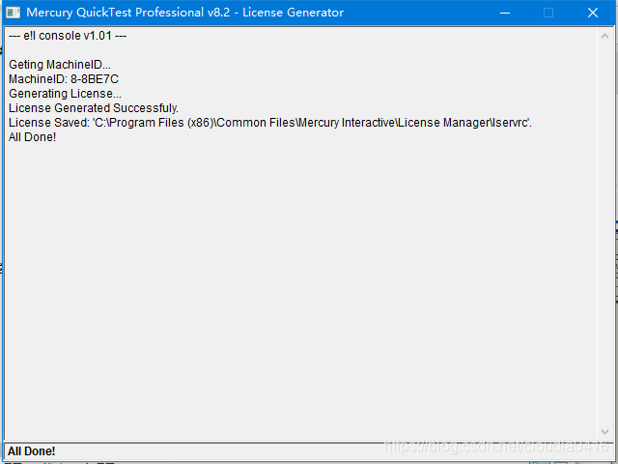Image resolution: width=618 pixels, height=464 pixels.
Task: Click the 'All Done!' status bar text
Action: point(32,451)
